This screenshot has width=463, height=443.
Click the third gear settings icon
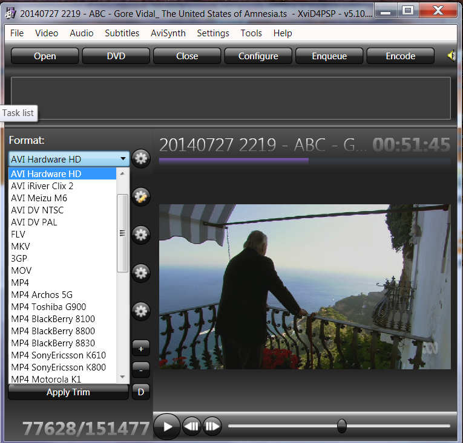pos(141,234)
